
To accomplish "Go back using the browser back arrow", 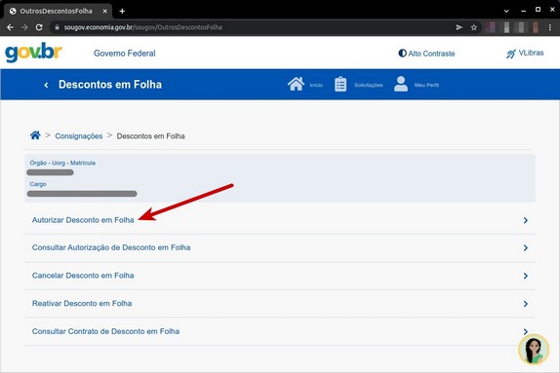I will pos(10,27).
